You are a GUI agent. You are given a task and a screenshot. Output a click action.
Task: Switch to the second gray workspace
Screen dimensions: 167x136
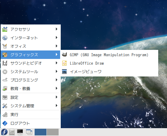point(53,132)
